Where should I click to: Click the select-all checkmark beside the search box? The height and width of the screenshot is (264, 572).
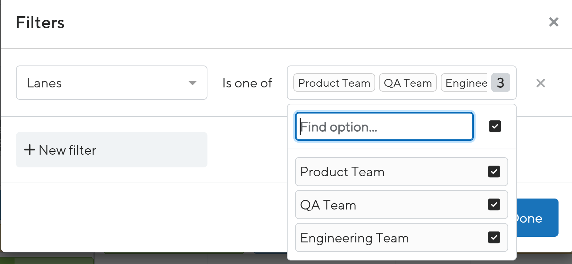(495, 126)
